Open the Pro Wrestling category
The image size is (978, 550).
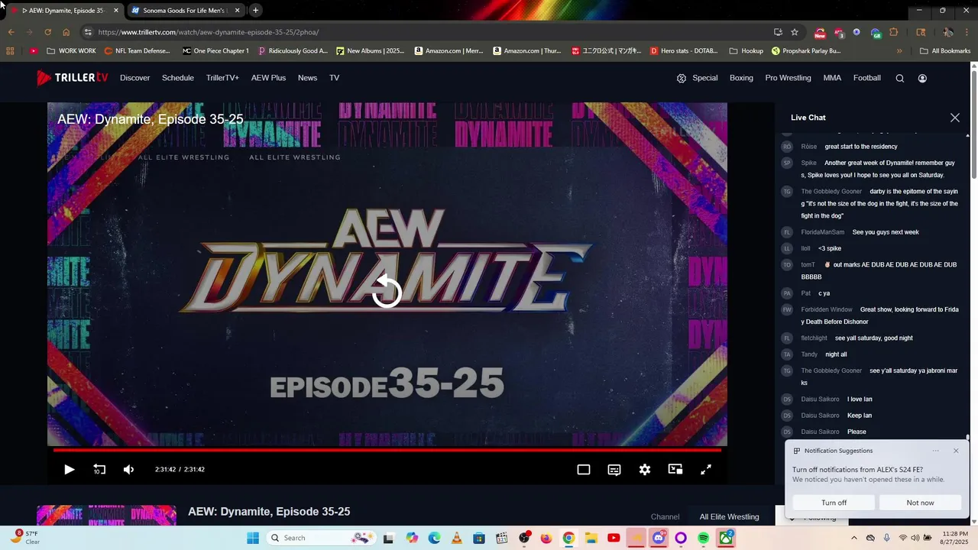(788, 78)
